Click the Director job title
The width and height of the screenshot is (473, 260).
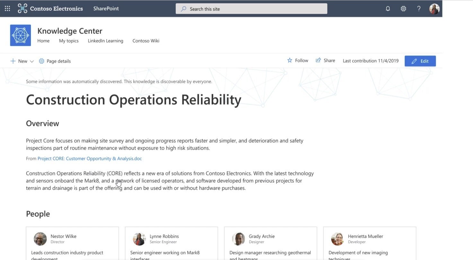pos(57,242)
